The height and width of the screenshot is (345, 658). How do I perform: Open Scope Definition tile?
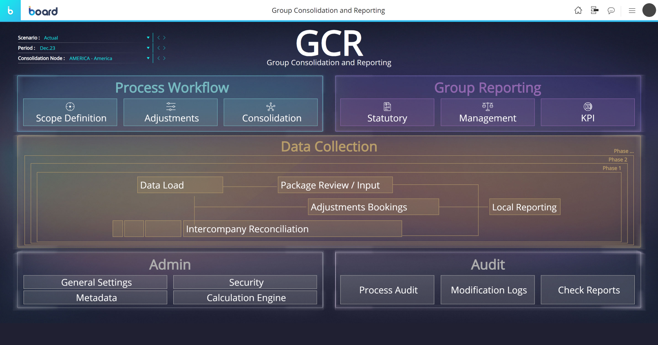point(70,112)
